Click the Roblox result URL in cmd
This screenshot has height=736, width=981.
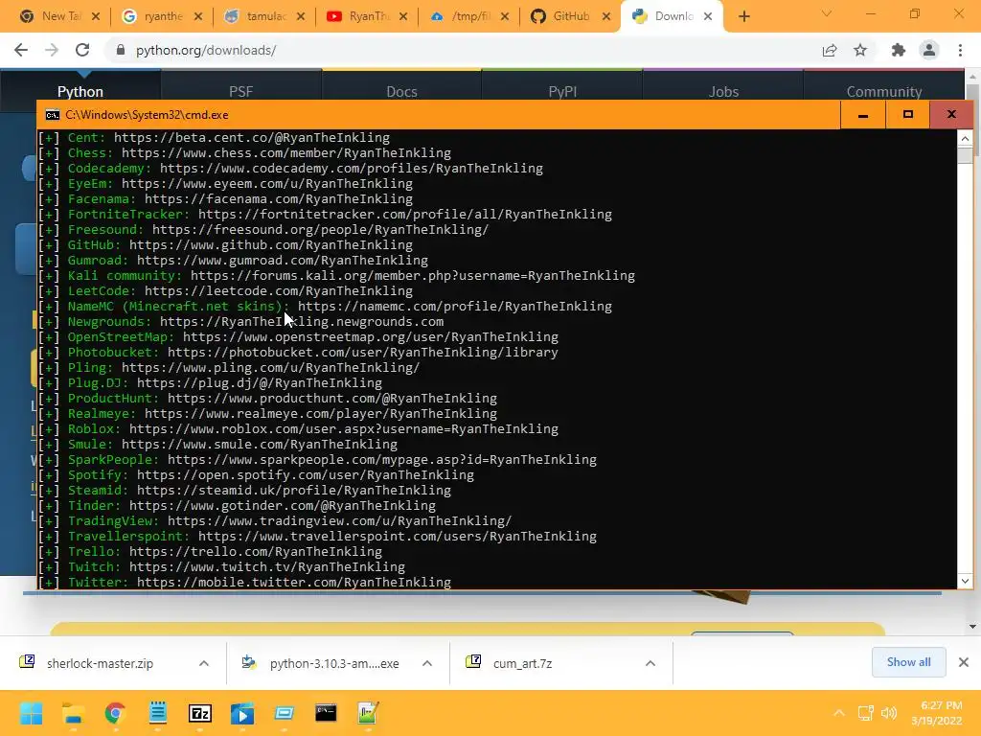(344, 428)
